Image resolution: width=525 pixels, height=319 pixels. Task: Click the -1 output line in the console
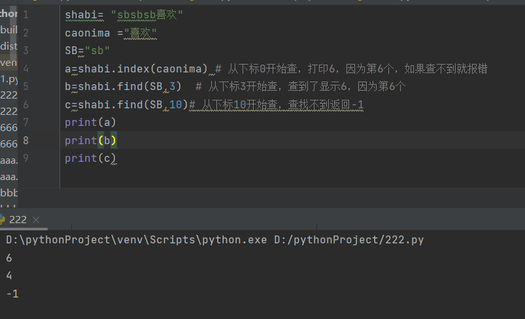pyautogui.click(x=12, y=294)
